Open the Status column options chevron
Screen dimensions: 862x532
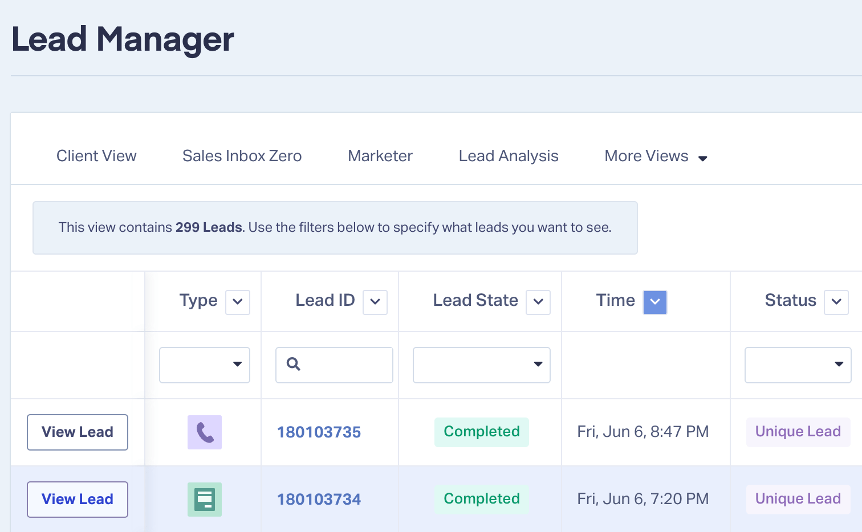pos(836,302)
